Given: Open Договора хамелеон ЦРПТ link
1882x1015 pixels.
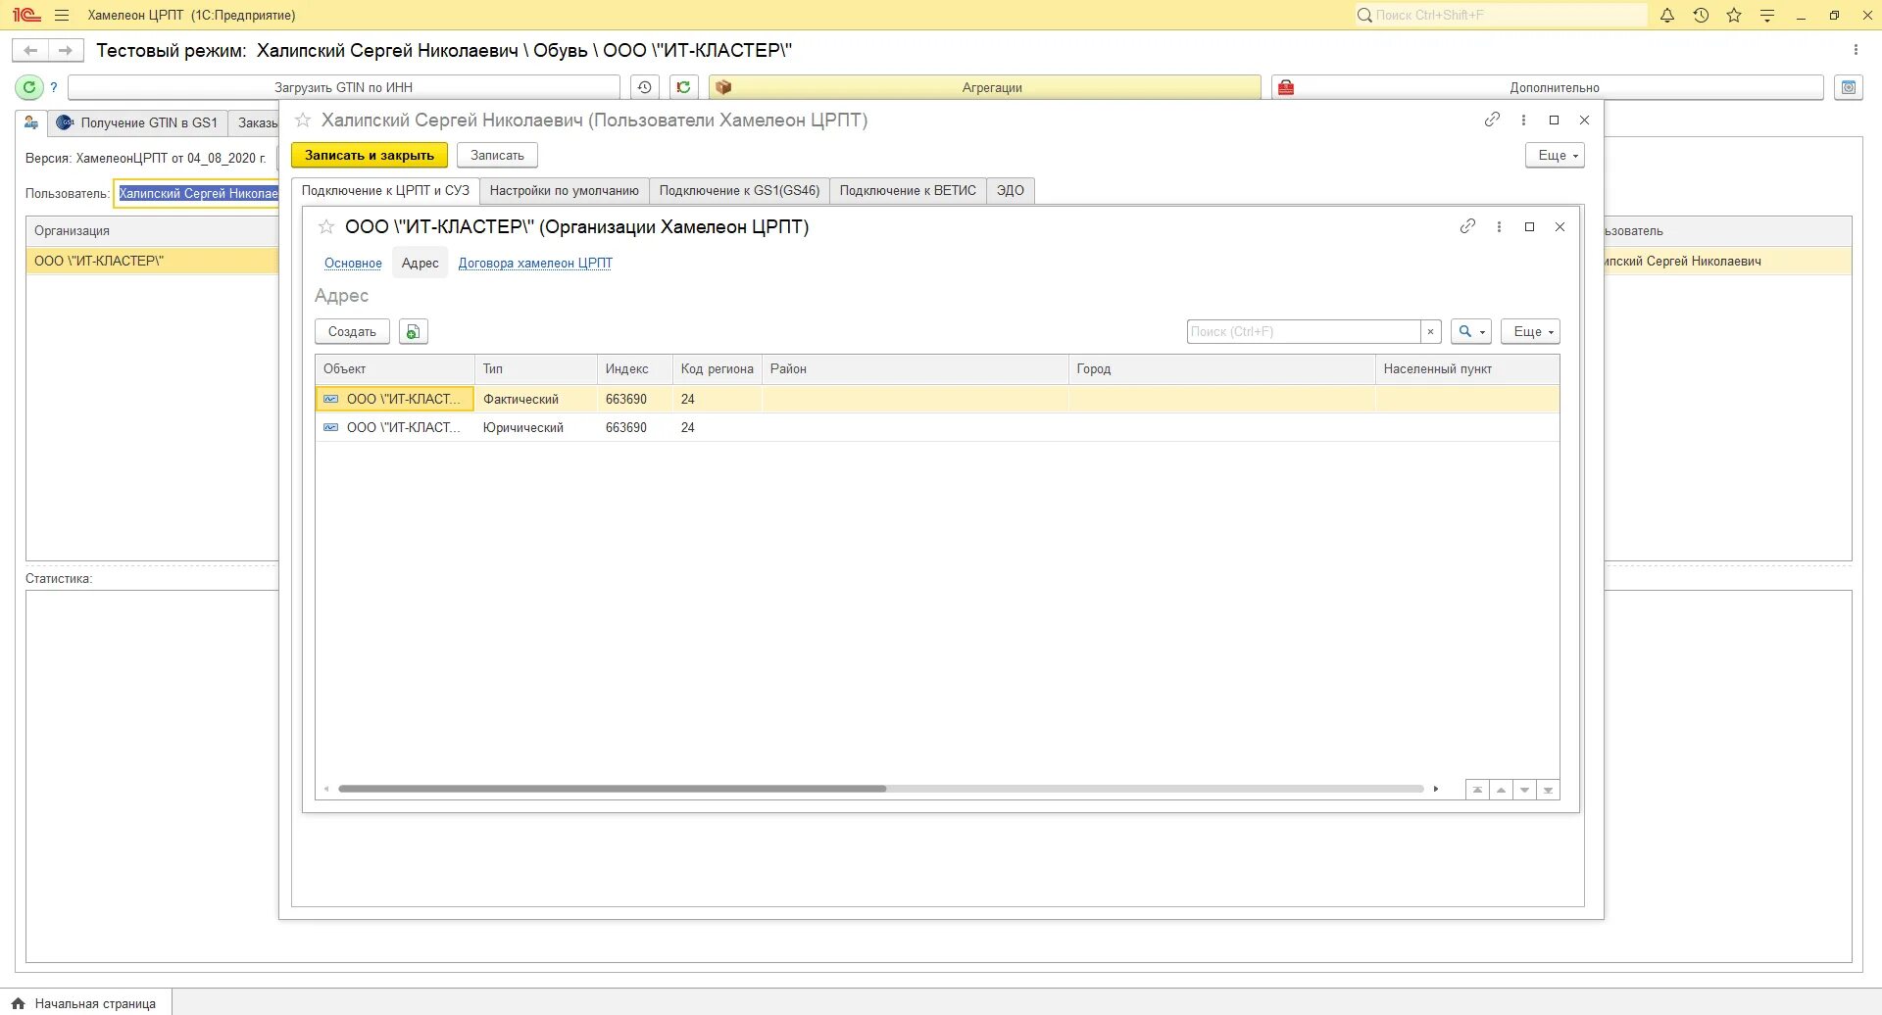Looking at the screenshot, I should click(535, 263).
